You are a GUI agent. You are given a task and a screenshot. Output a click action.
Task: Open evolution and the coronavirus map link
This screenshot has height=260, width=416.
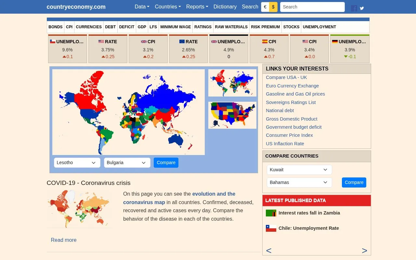click(179, 198)
